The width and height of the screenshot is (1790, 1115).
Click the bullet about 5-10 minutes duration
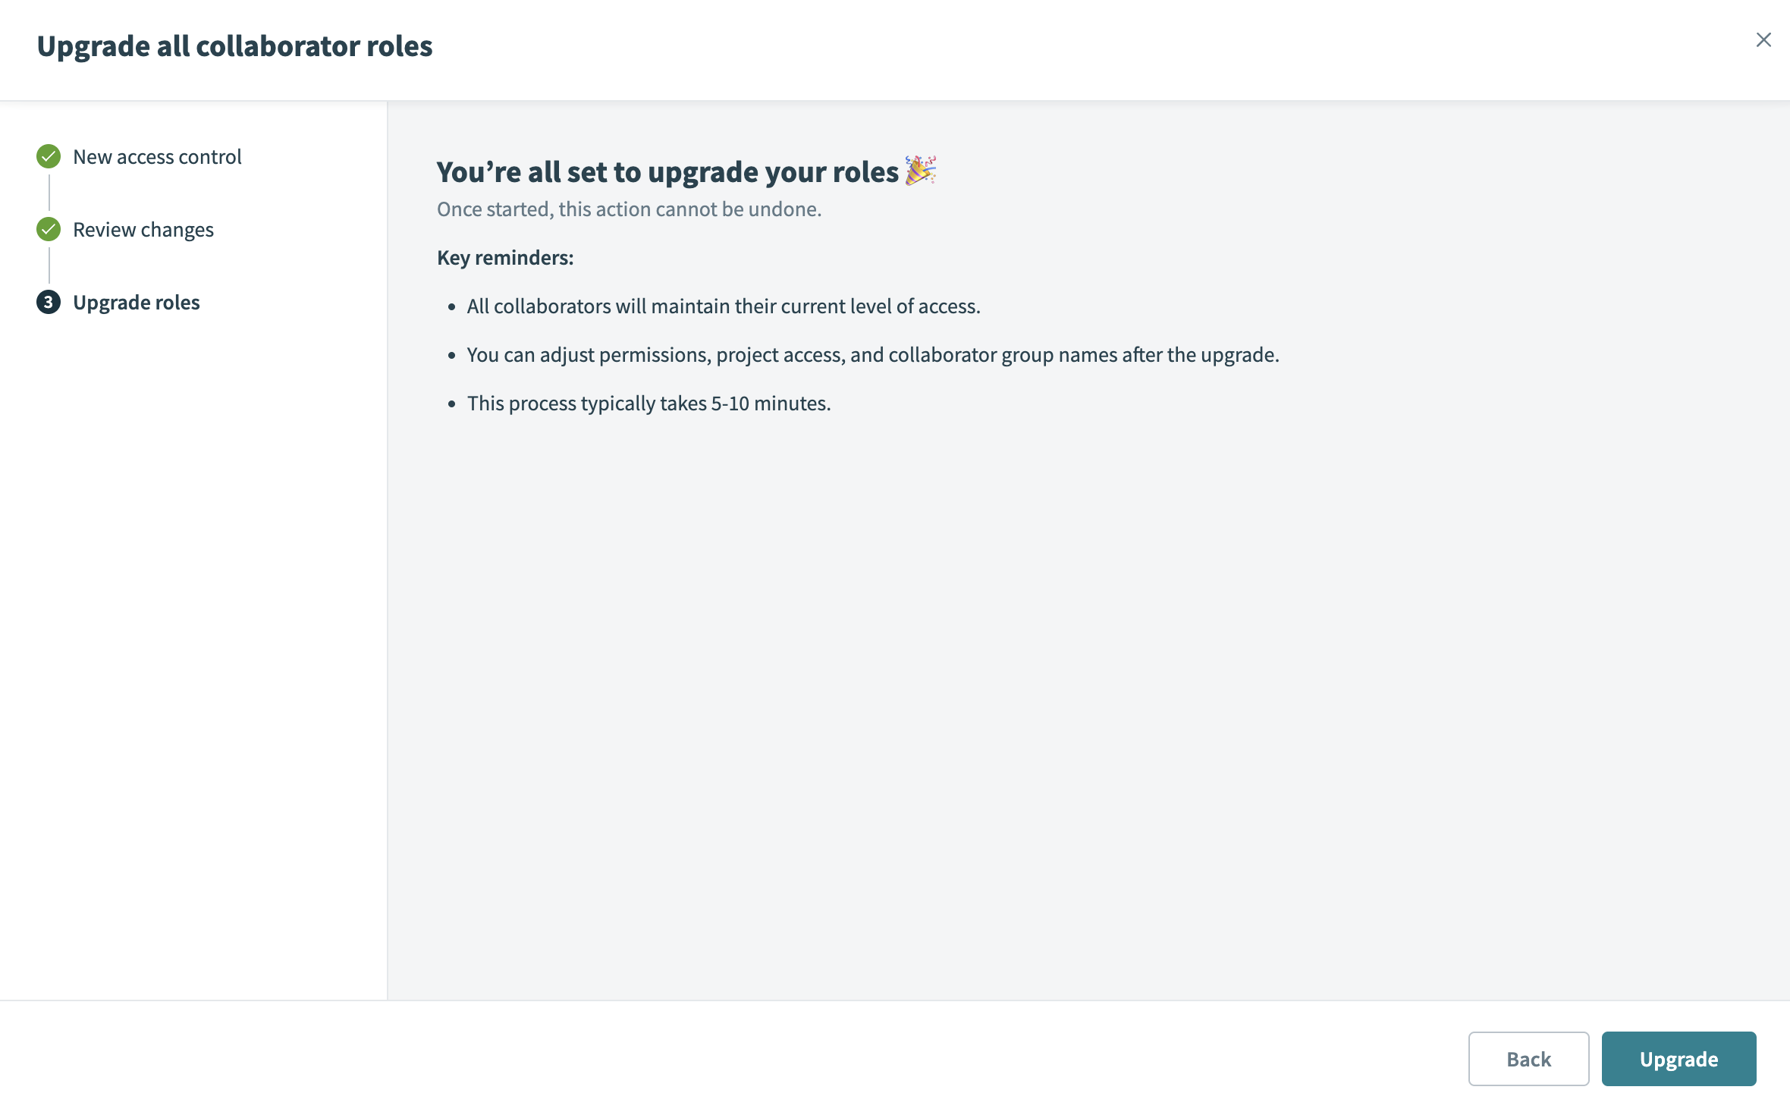pos(648,403)
